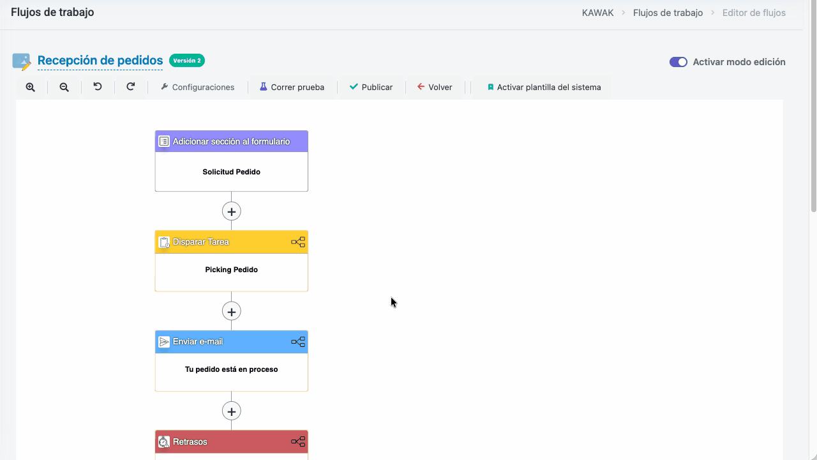
Task: Redo the last change in toolbar
Action: (131, 87)
